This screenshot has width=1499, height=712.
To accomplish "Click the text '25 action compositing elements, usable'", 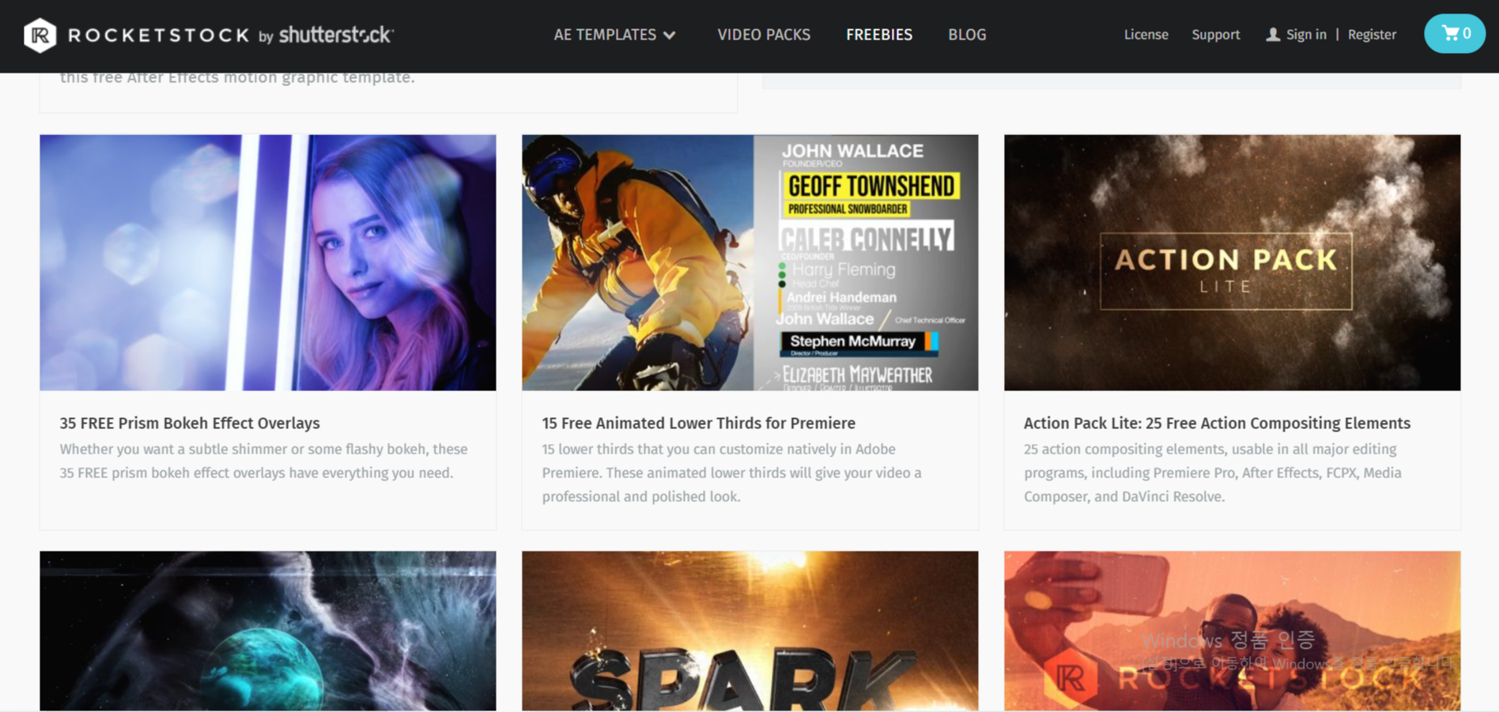I will coord(1155,449).
